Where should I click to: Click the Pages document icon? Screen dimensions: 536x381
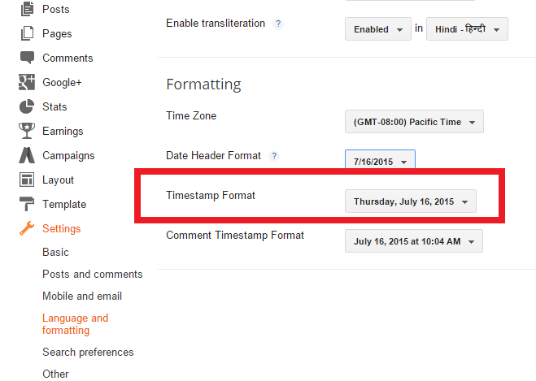[27, 34]
